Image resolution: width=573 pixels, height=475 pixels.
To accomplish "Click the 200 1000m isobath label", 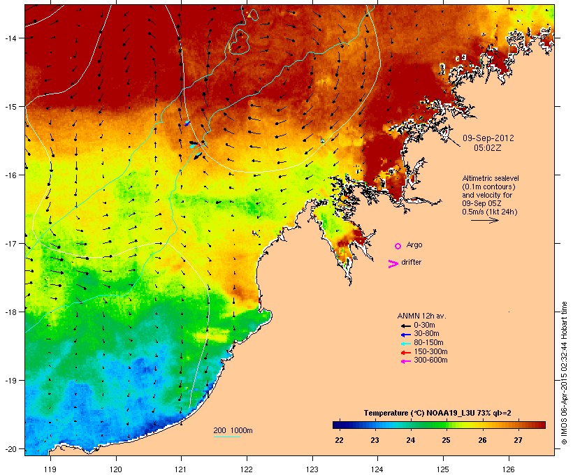I will 233,430.
